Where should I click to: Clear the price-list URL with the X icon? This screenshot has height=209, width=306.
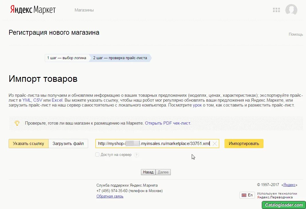(214, 144)
